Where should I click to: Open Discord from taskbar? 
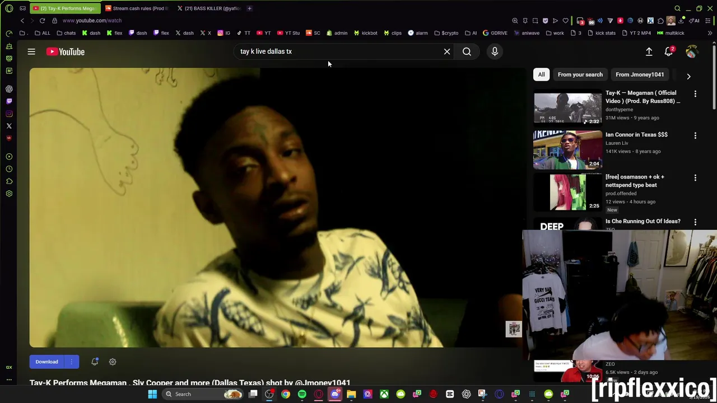pyautogui.click(x=335, y=394)
